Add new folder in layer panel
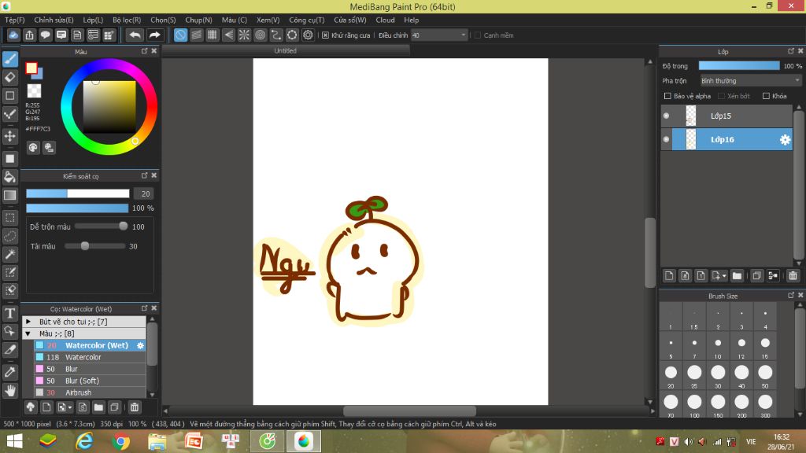 (737, 276)
